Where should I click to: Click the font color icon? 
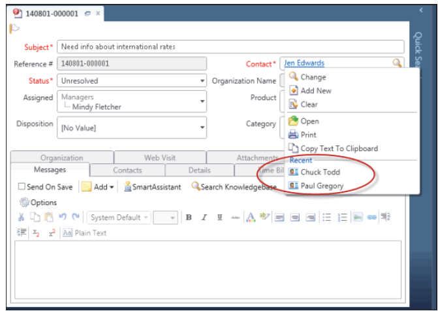(250, 218)
